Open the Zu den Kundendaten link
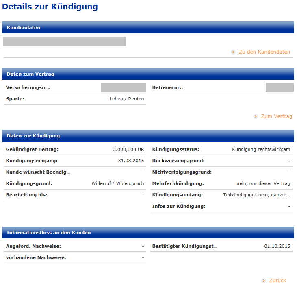This screenshot has height=288, width=297. coord(264,52)
